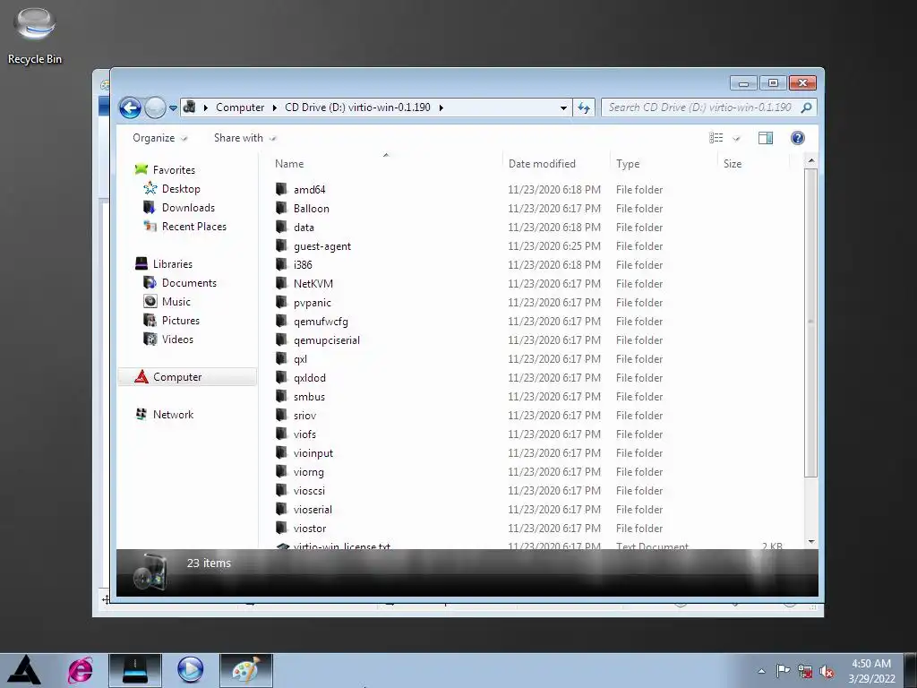Expand the arrow after CD Drive breadcrumb

(441, 107)
